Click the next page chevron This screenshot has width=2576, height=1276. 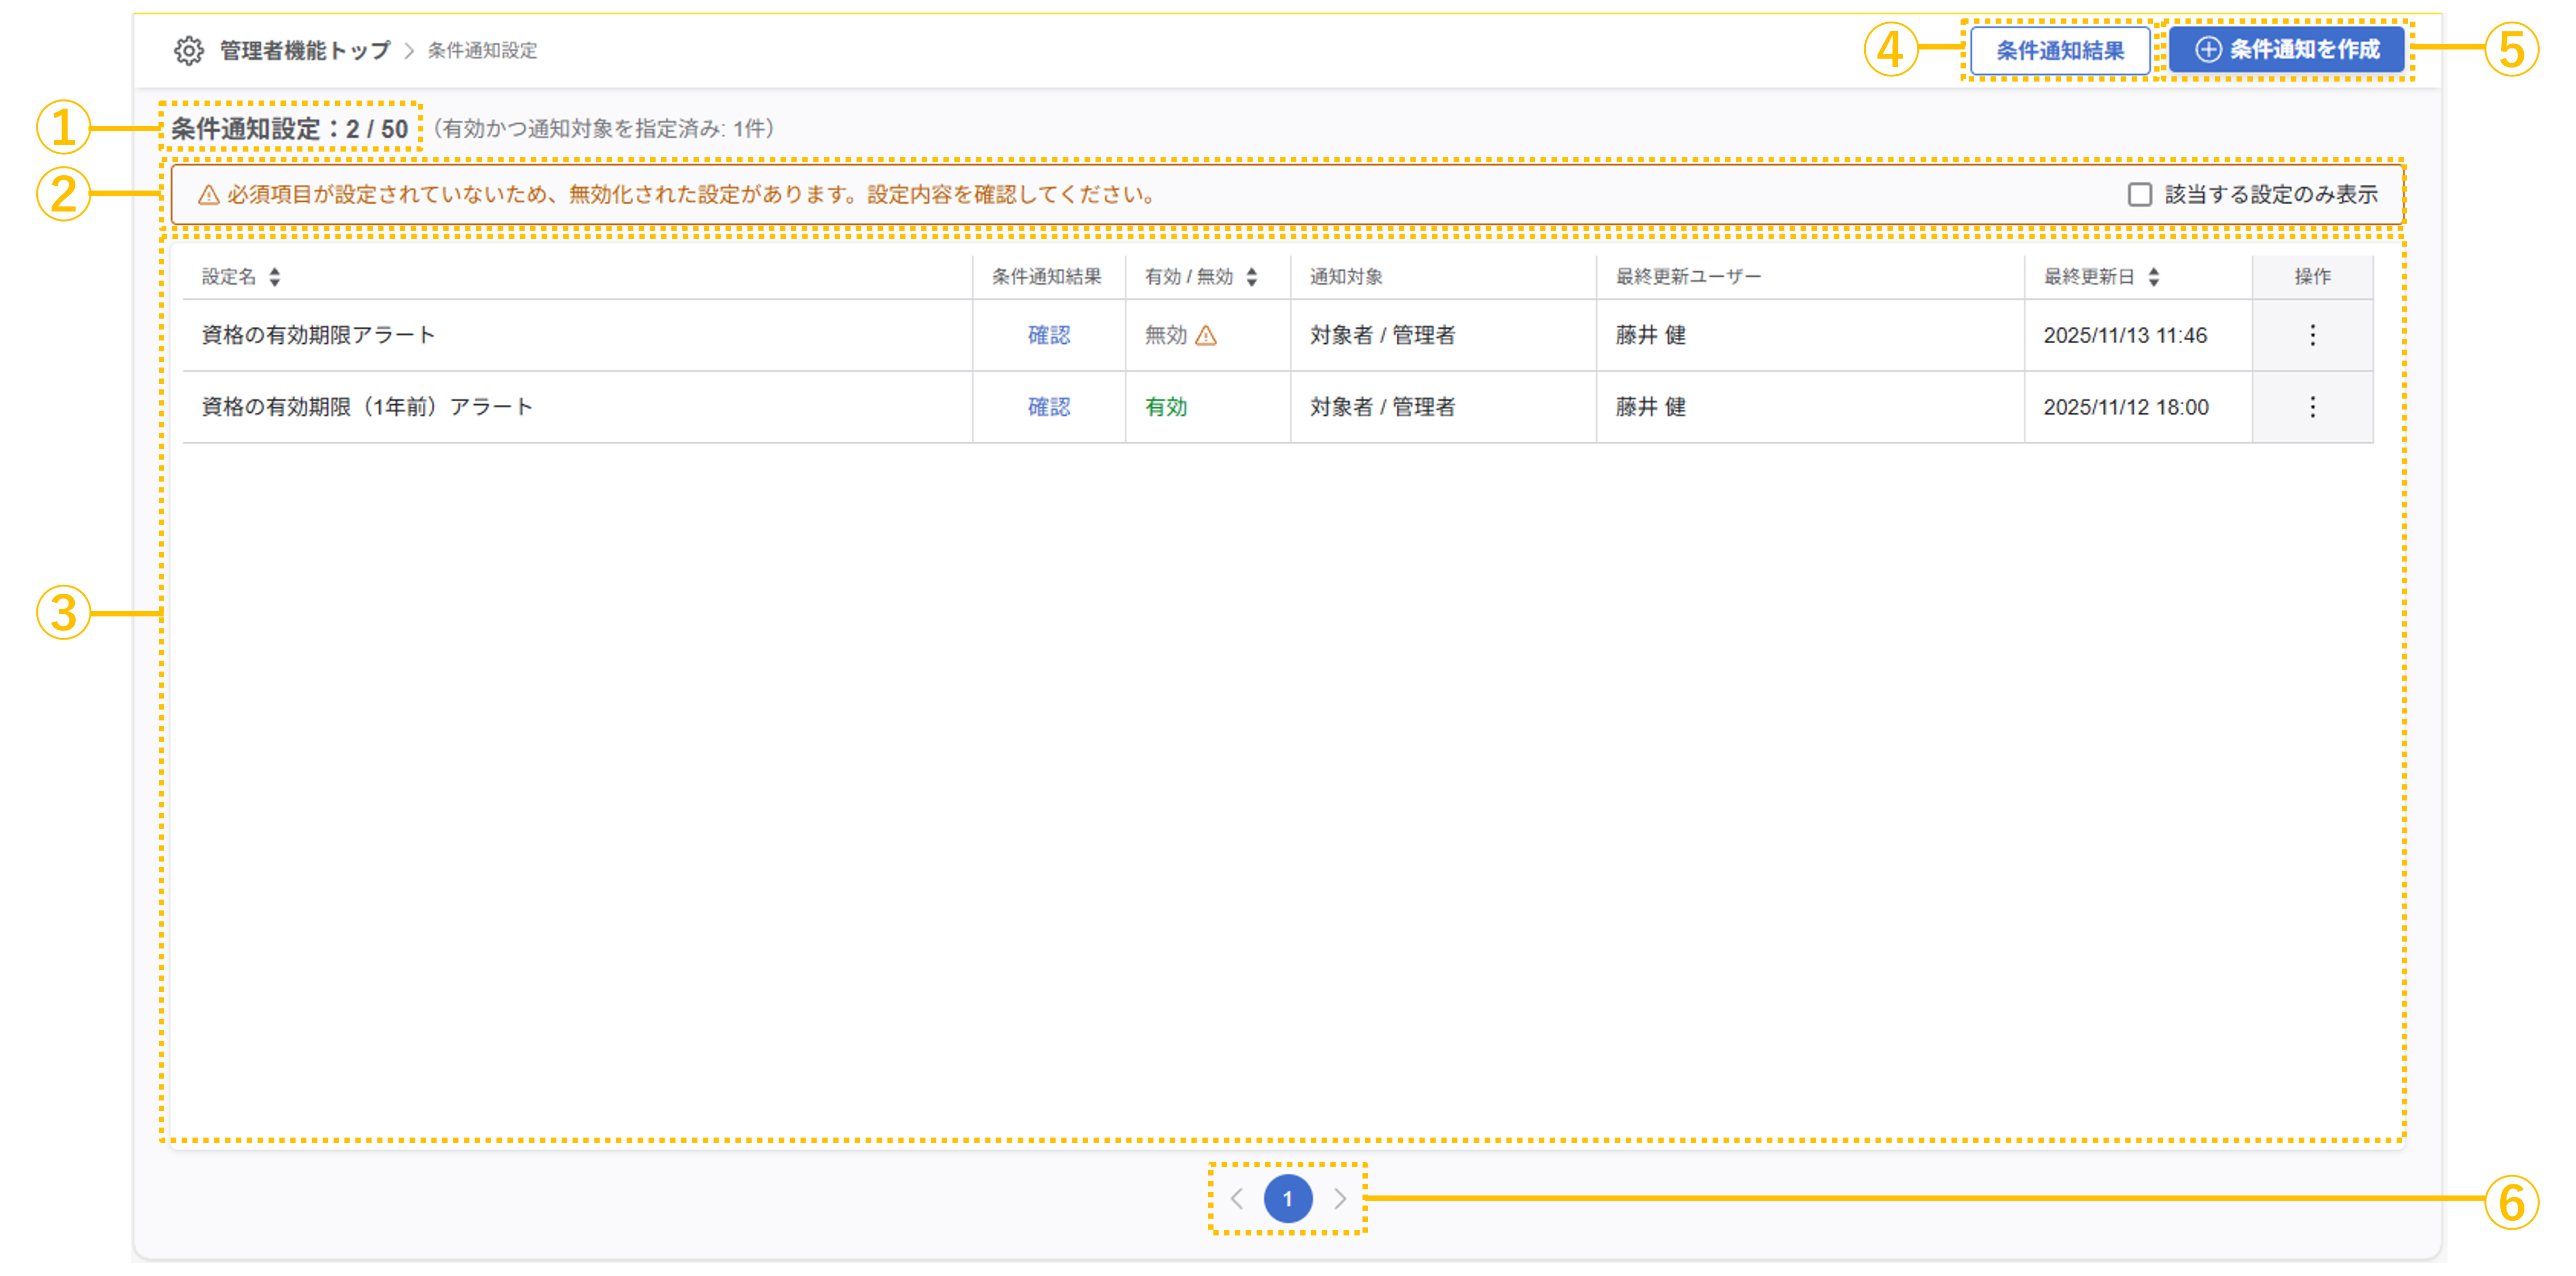1341,1199
